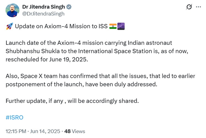Viewport: 206px width, 138px height.
Task: Open the 48 Views count
Action: (75, 131)
